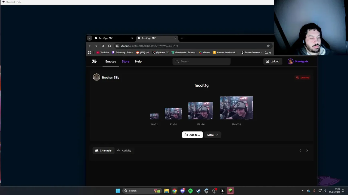Show hidden system tray icons
The width and height of the screenshot is (348, 195).
303,191
